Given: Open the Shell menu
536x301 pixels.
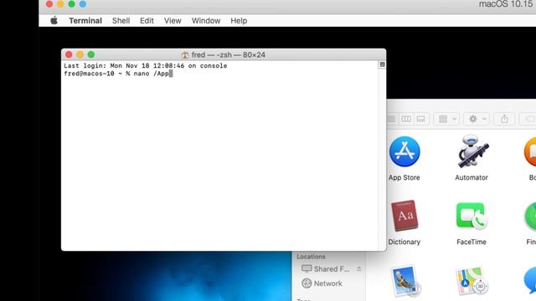Looking at the screenshot, I should click(x=121, y=21).
